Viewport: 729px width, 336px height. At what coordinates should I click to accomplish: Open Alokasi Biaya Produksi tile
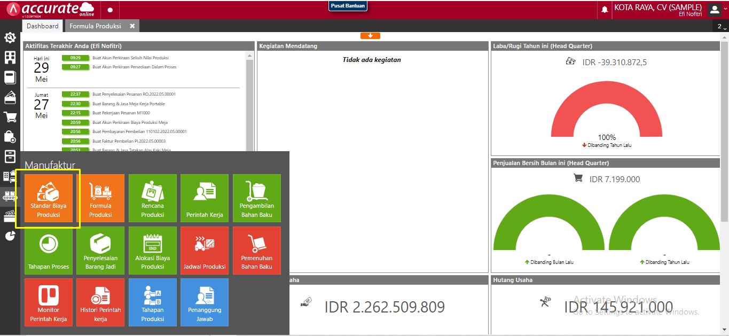coord(152,251)
